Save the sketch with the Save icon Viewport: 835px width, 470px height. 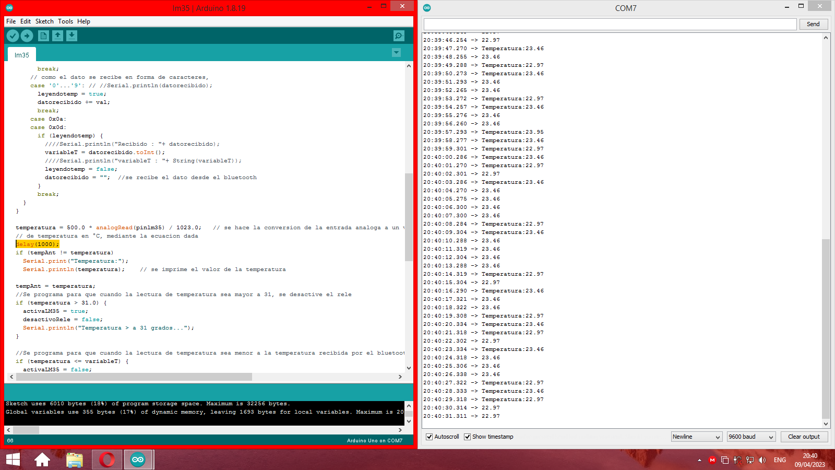[x=72, y=36]
